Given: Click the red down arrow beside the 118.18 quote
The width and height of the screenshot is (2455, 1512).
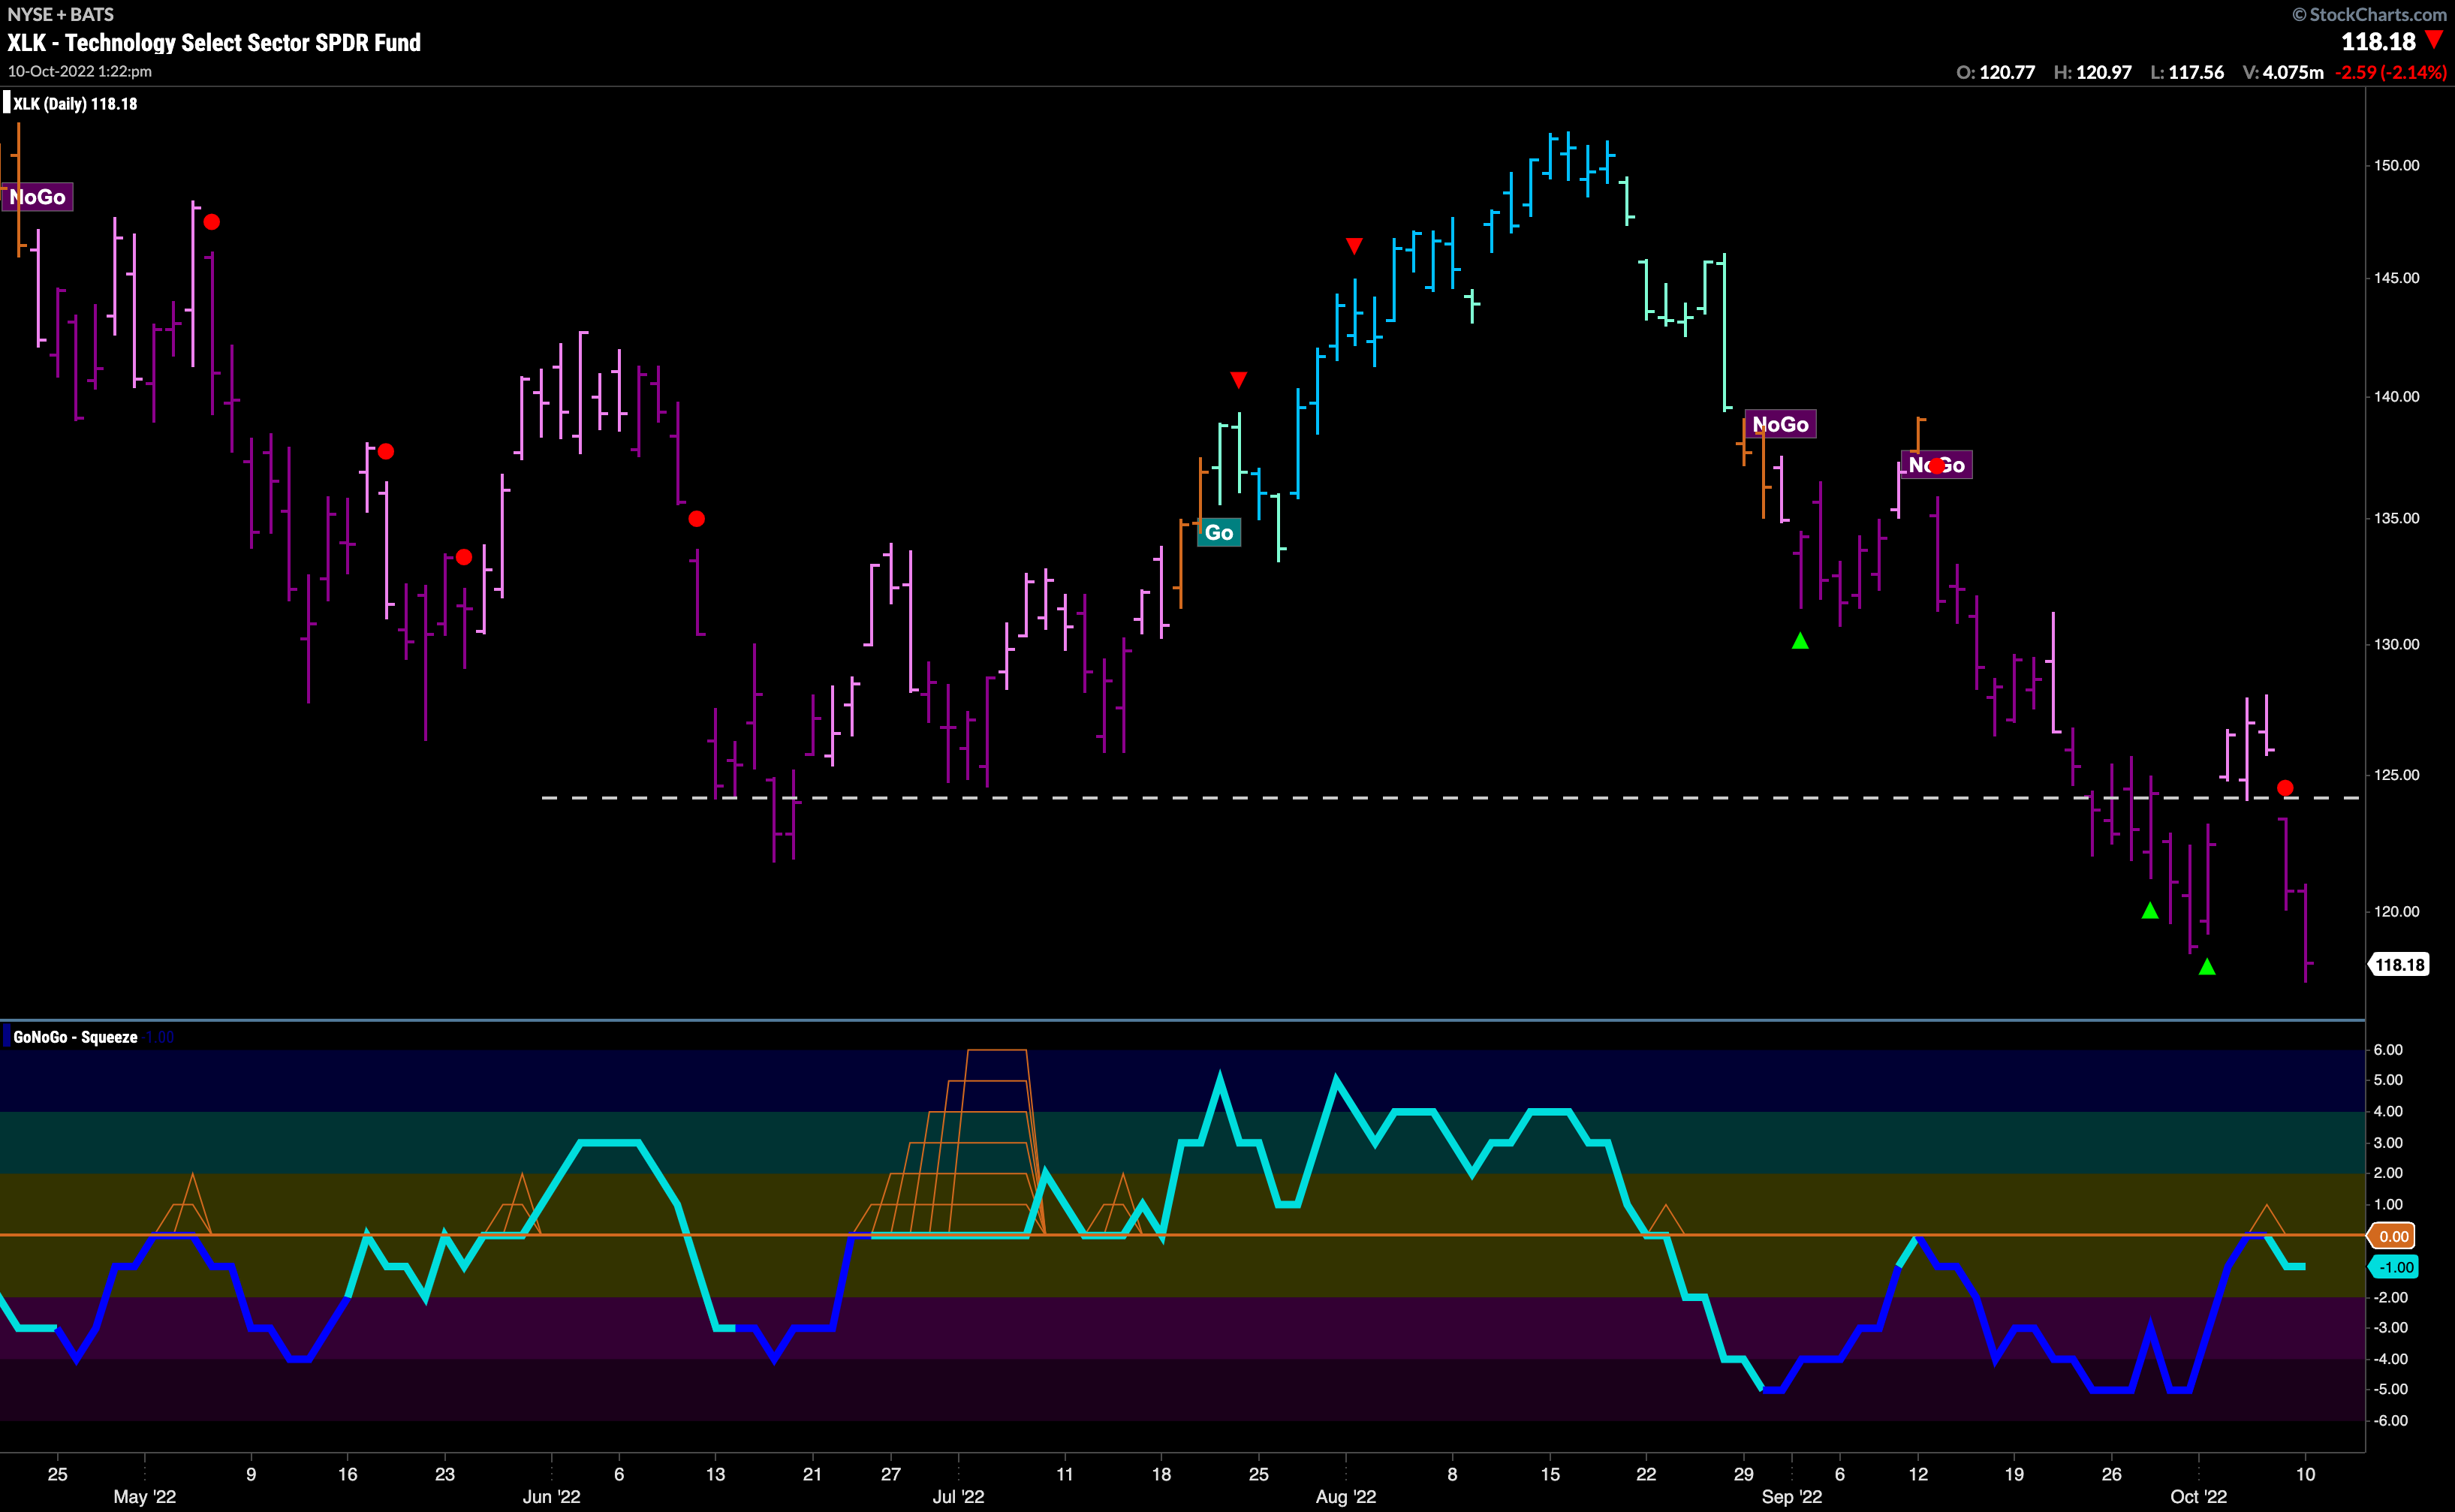Looking at the screenshot, I should pos(2434,41).
